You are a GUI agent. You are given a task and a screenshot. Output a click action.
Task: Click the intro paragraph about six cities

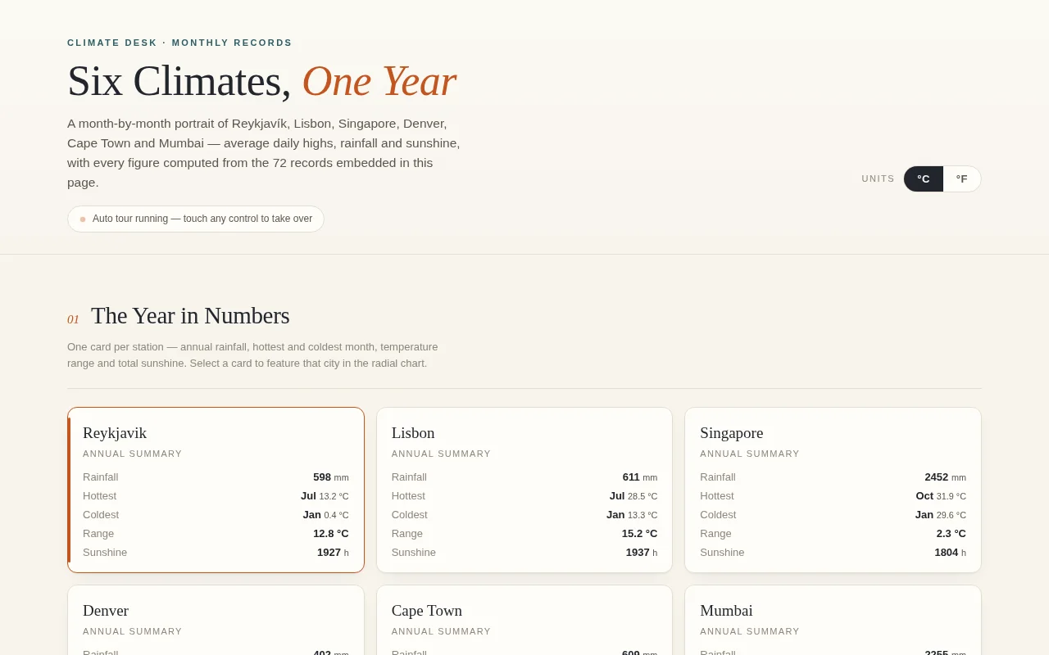tap(264, 153)
